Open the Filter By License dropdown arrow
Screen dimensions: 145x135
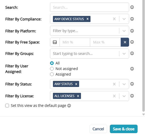coord(124,96)
